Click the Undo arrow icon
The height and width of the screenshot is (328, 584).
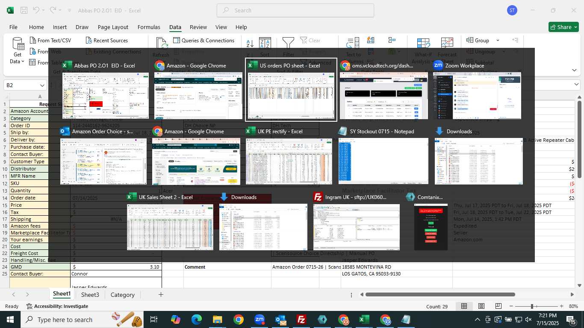click(x=36, y=10)
